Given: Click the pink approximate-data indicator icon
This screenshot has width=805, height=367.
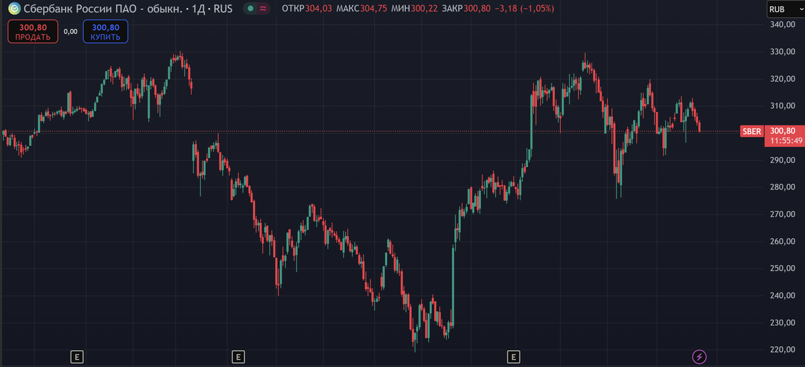Looking at the screenshot, I should pos(262,9).
